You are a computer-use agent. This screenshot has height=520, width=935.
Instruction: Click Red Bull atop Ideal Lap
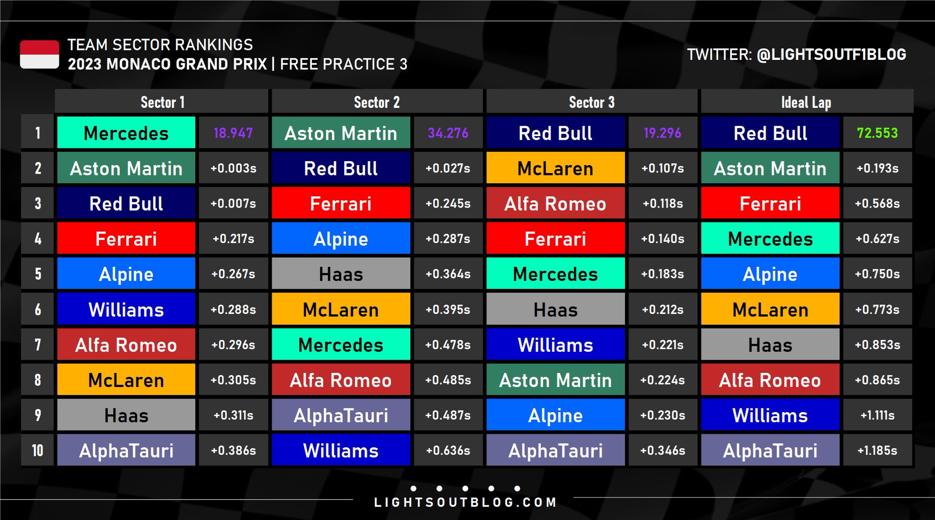[770, 133]
